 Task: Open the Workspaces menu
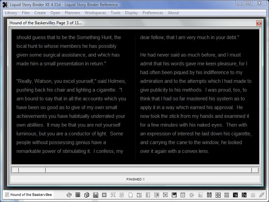(x=95, y=13)
